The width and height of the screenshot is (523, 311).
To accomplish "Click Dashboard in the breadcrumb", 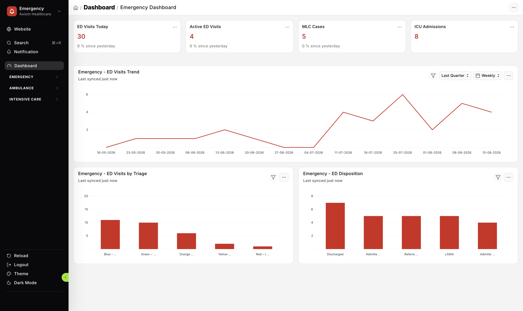I will pos(99,7).
